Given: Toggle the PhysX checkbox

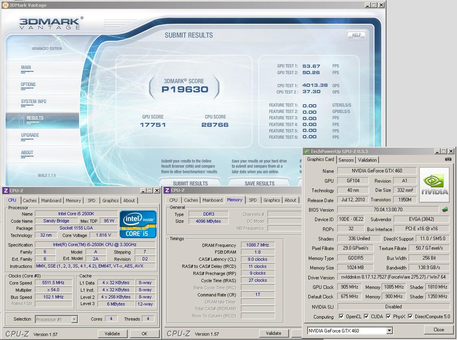Looking at the screenshot, I should click(388, 316).
